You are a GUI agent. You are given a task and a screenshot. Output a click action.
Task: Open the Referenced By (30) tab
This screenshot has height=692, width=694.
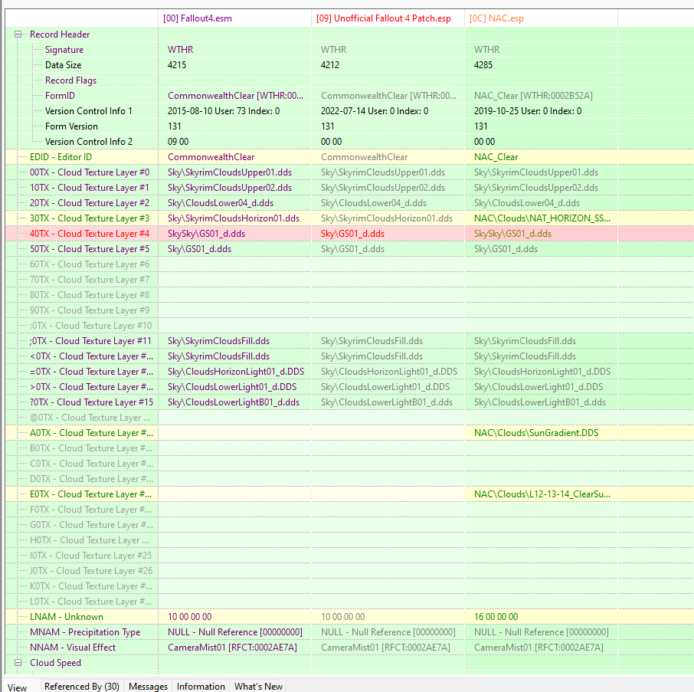pyautogui.click(x=82, y=686)
